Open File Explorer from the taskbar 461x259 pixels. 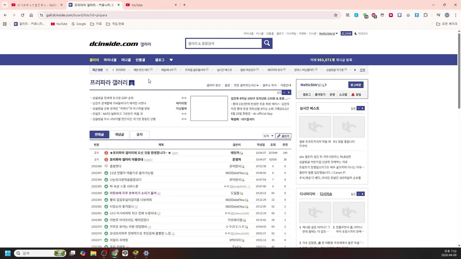pos(93,253)
